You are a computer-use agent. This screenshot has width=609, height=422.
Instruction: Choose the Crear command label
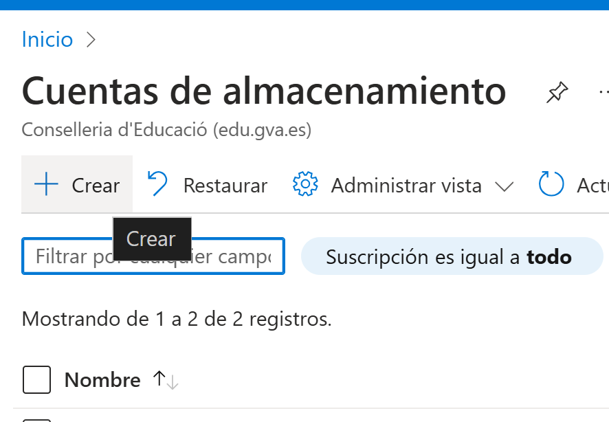[96, 185]
